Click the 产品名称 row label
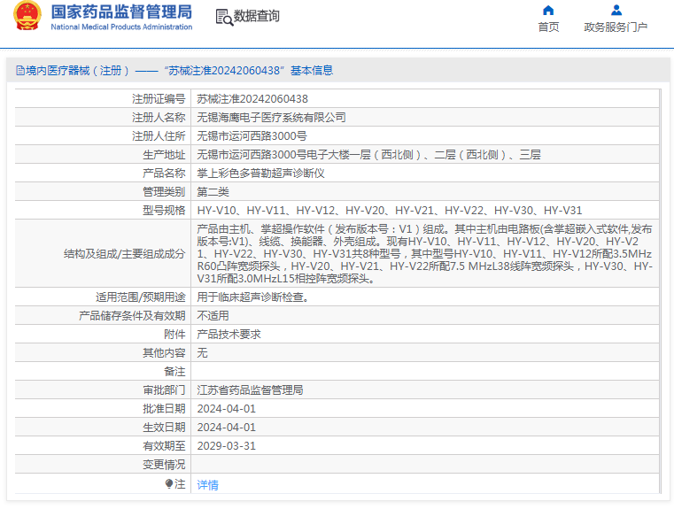This screenshot has height=509, width=674. [x=164, y=174]
